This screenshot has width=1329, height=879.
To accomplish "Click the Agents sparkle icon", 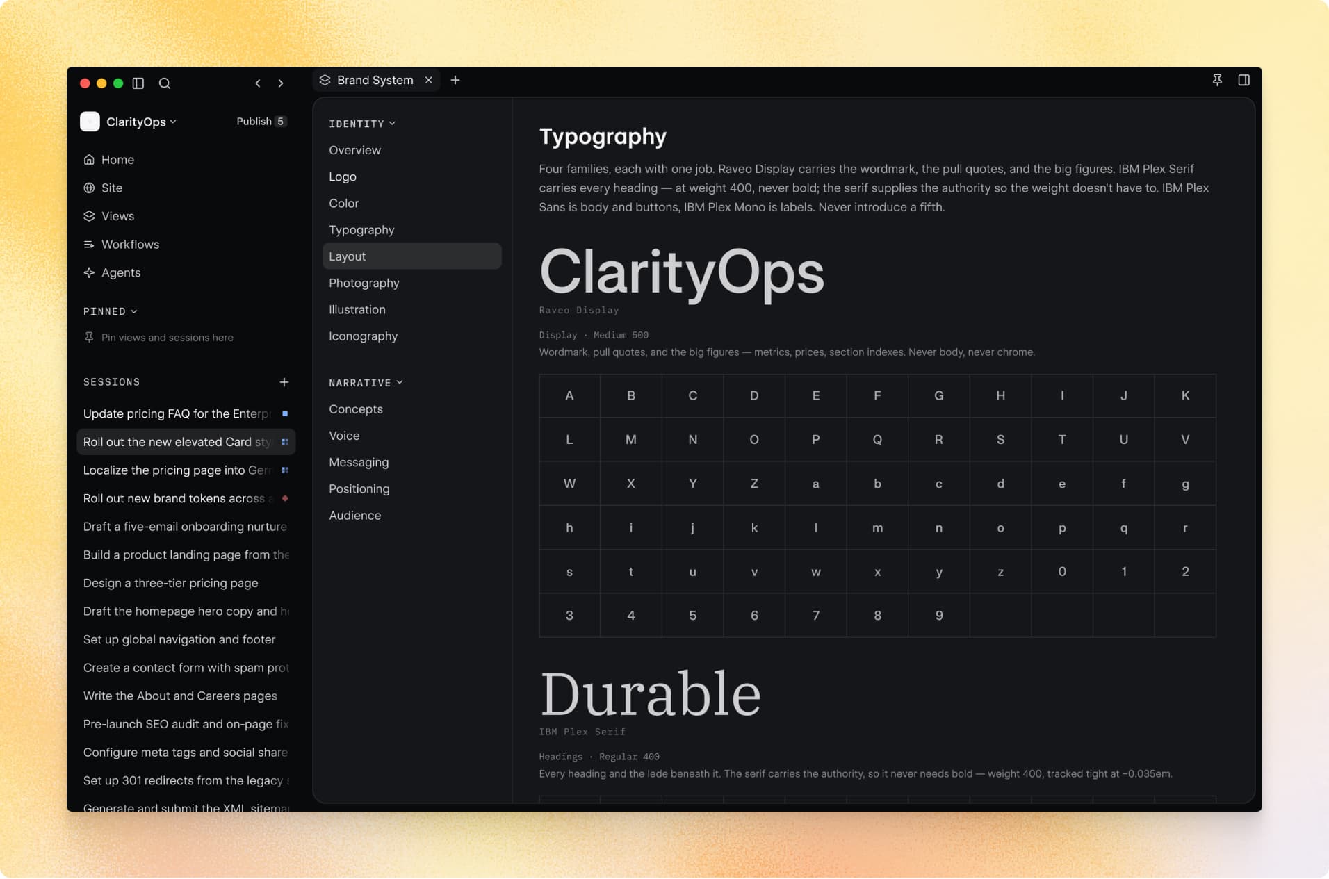I will [89, 273].
